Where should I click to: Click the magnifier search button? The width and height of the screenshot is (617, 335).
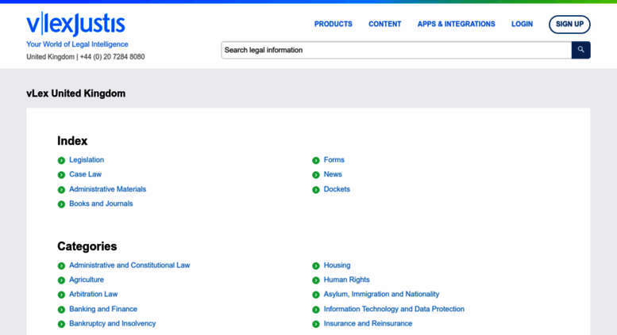click(580, 50)
